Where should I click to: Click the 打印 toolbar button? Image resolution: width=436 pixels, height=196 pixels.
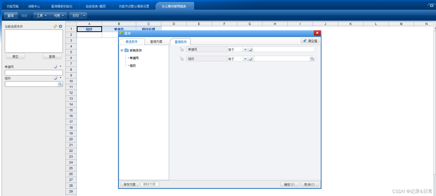[x=76, y=16]
